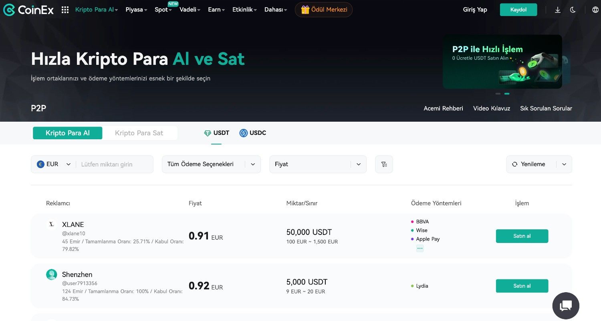The width and height of the screenshot is (601, 321).
Task: Switch to dark mode with the moon icon
Action: 573,10
